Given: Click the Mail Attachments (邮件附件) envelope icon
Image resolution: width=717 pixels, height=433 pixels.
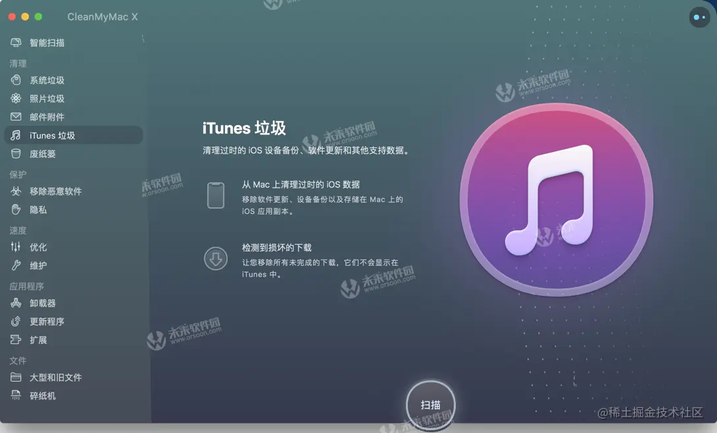Looking at the screenshot, I should click(16, 116).
